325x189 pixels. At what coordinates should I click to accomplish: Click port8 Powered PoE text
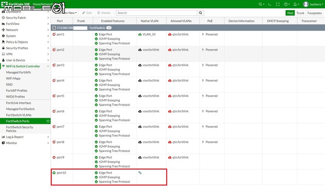211,142
